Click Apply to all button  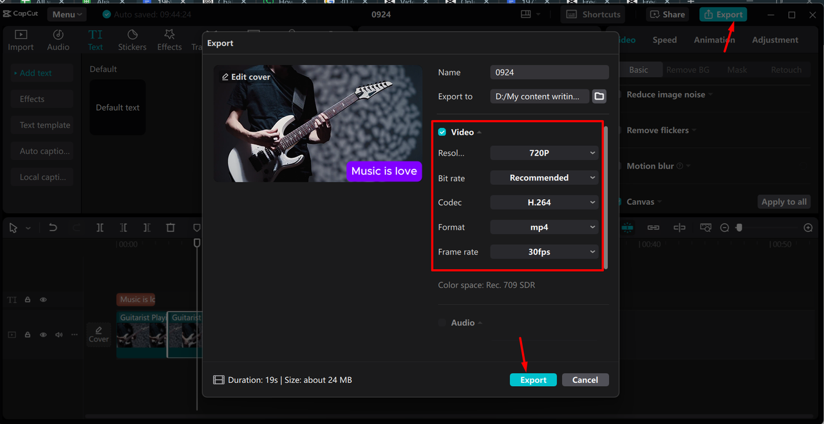point(783,202)
